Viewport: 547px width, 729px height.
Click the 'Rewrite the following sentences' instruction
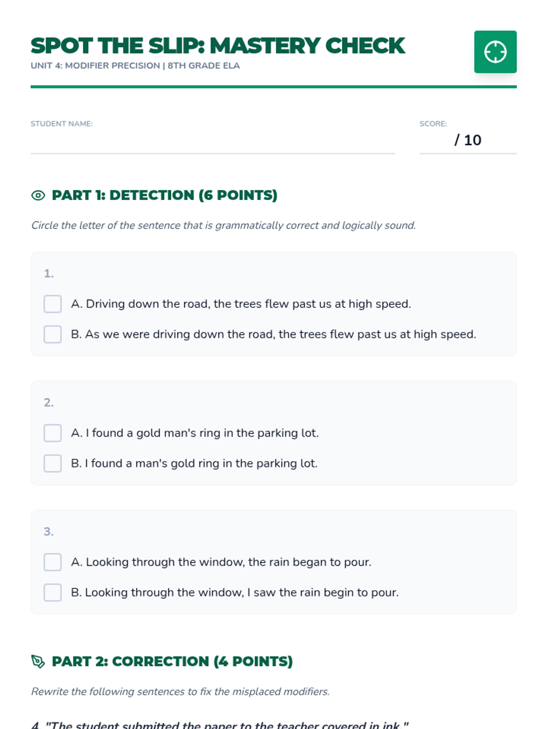[x=180, y=692]
